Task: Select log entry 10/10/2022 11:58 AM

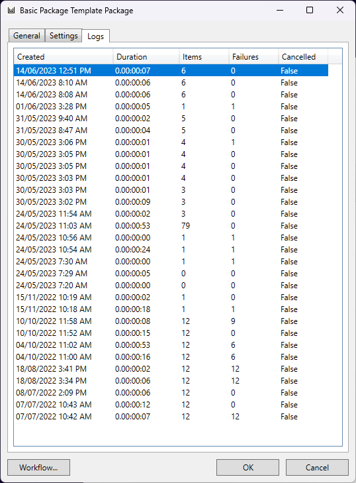Action: (171, 321)
